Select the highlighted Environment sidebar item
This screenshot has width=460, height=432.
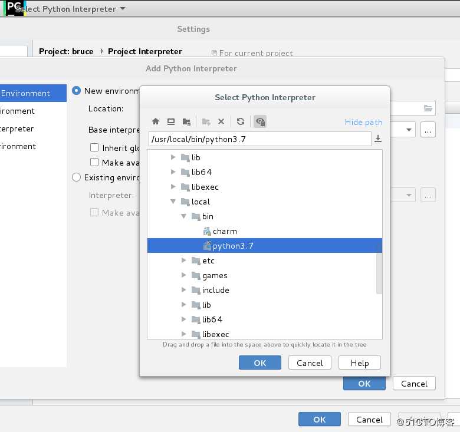(33, 93)
